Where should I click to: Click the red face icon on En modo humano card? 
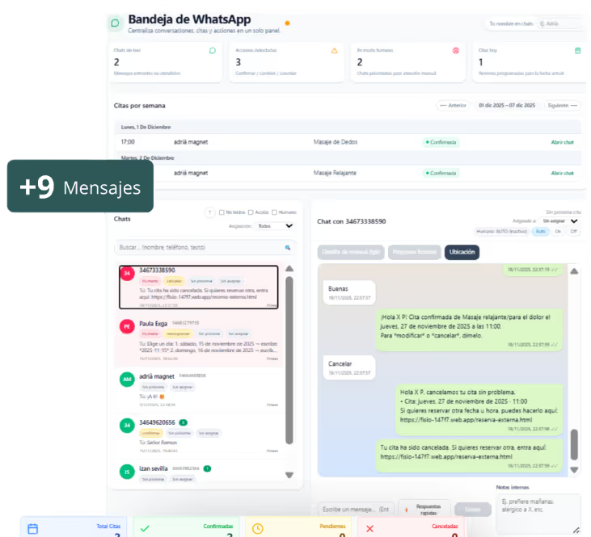tap(456, 50)
